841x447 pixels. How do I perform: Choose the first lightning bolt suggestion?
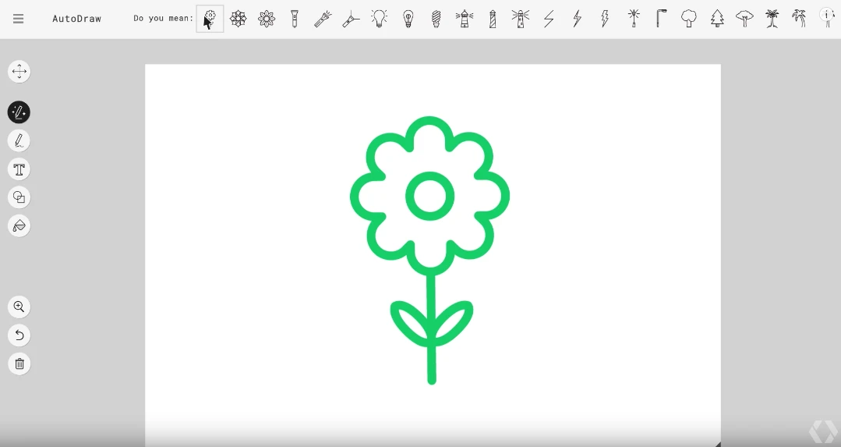[x=549, y=19]
